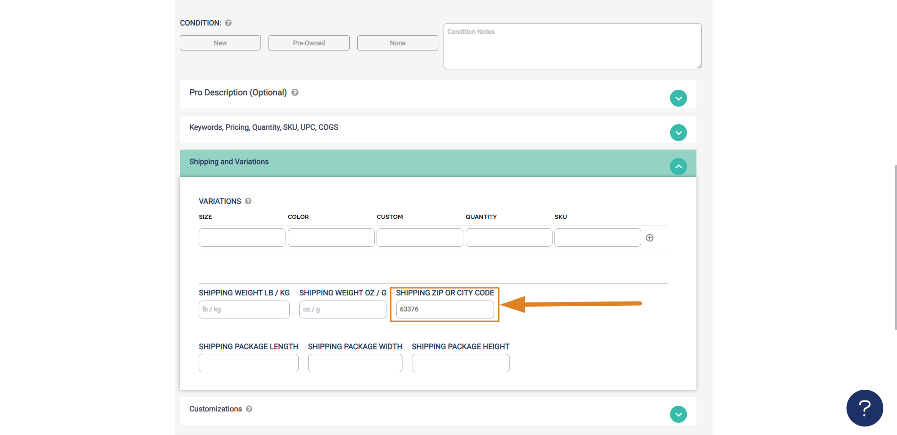Open the blue help chat bubble

coord(864,408)
